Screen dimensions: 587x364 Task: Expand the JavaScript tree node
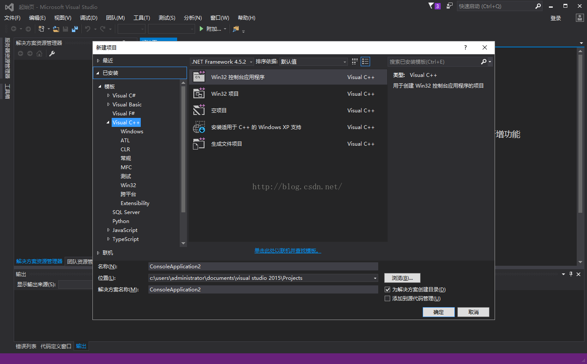pyautogui.click(x=109, y=230)
